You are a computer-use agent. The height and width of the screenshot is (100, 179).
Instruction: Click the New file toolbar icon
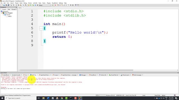[2, 5]
